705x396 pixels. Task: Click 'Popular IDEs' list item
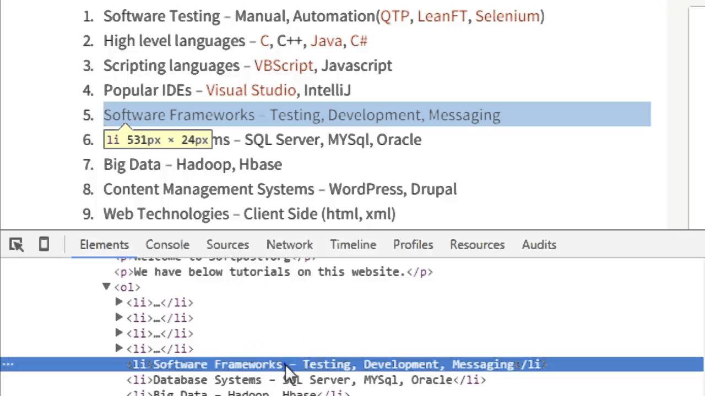click(227, 90)
